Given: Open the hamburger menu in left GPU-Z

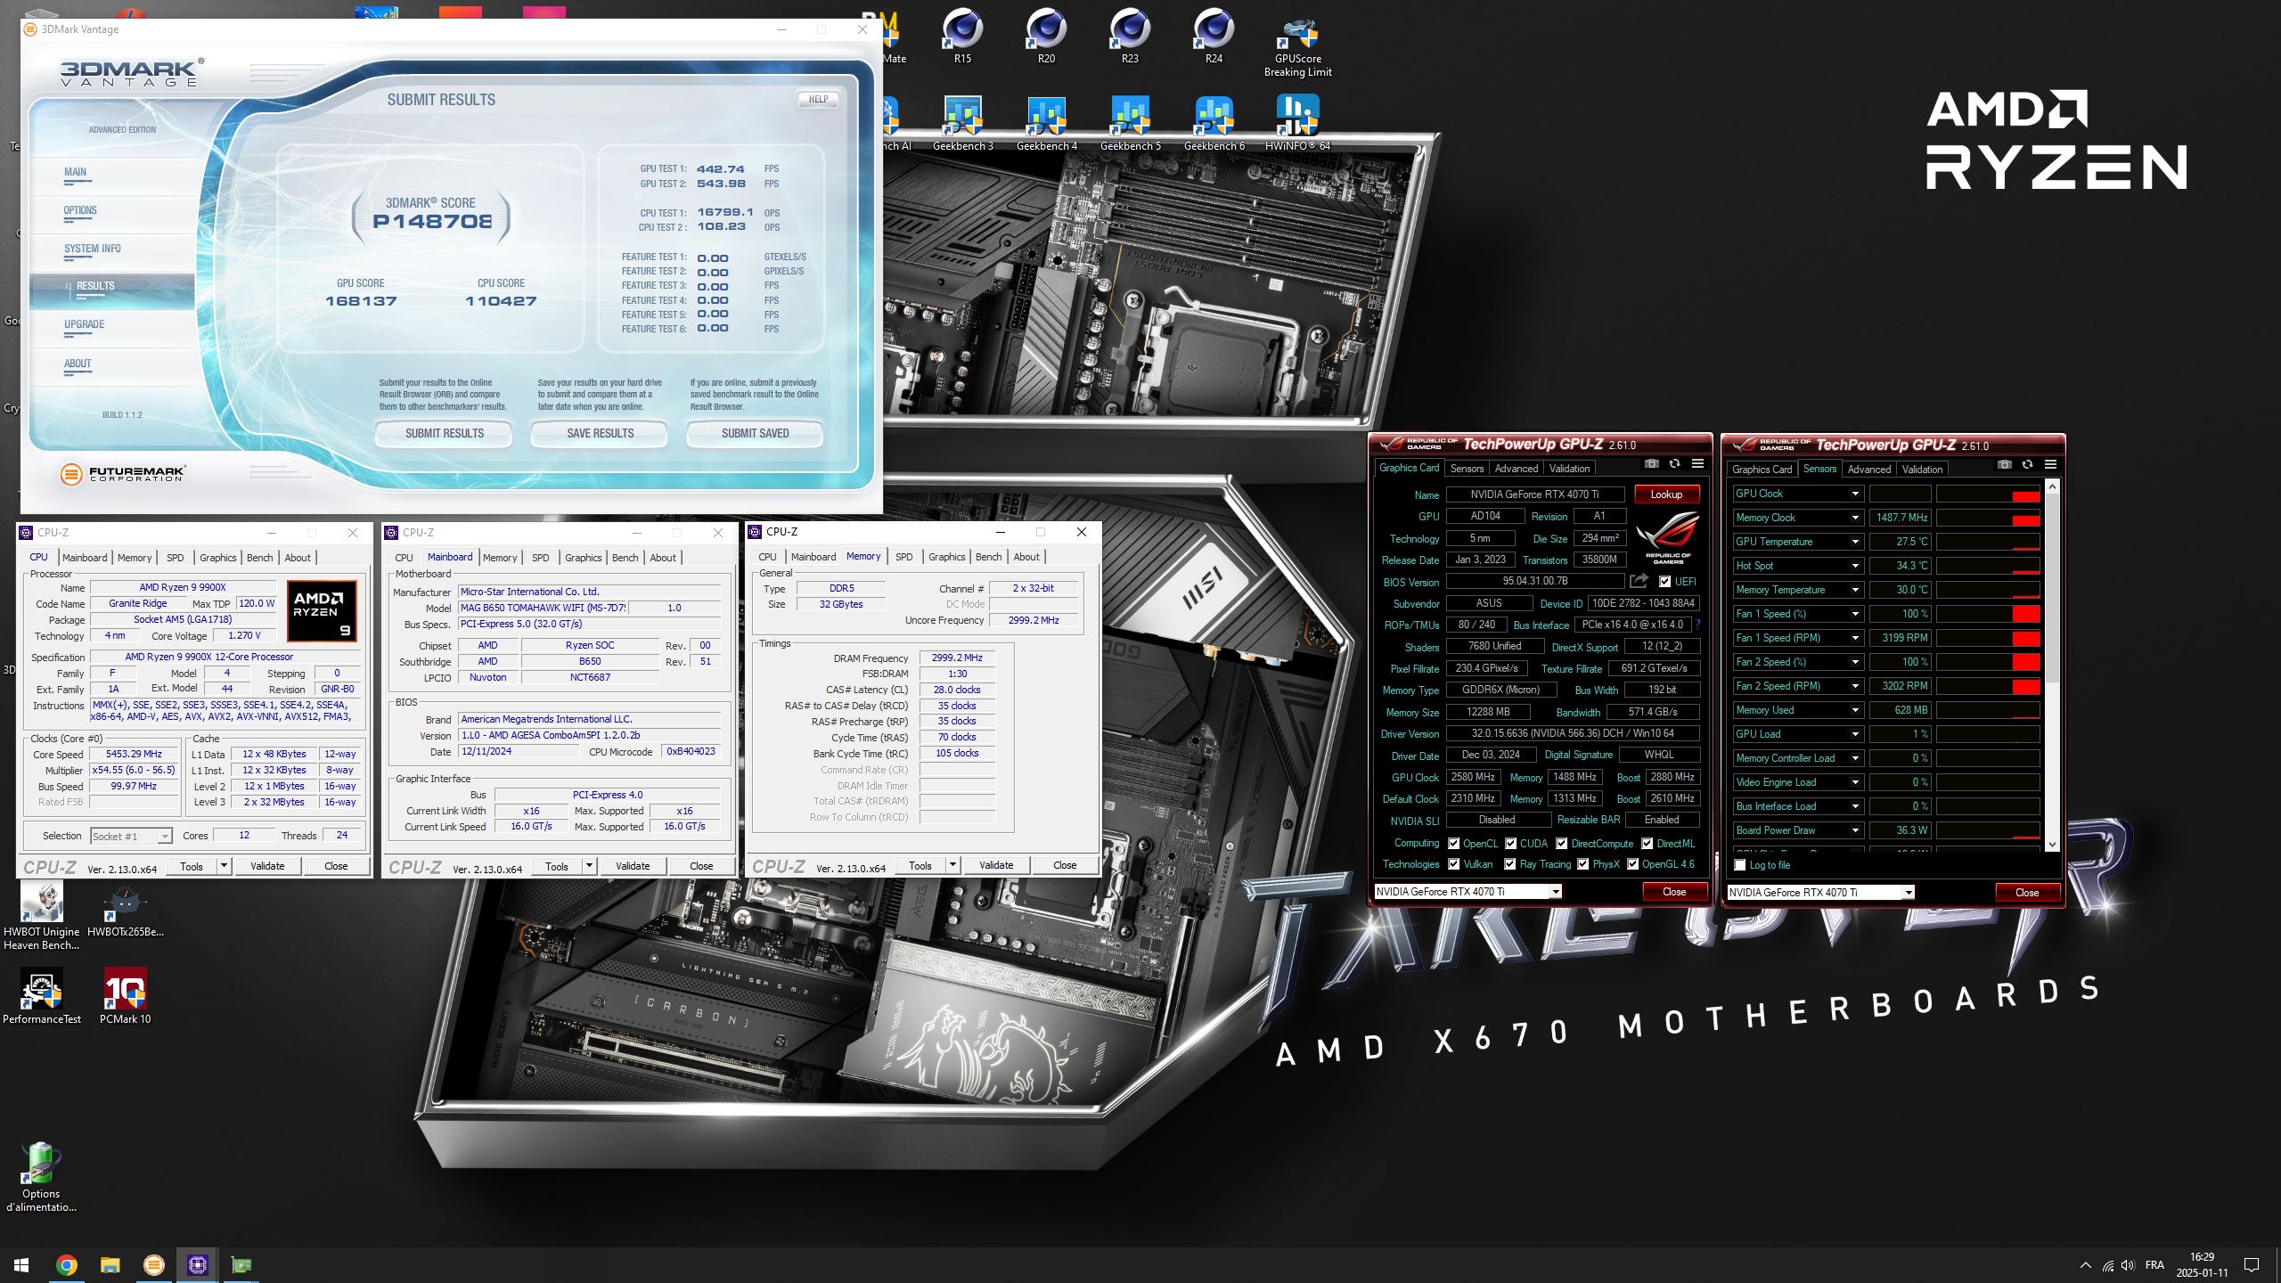Looking at the screenshot, I should click(1697, 464).
